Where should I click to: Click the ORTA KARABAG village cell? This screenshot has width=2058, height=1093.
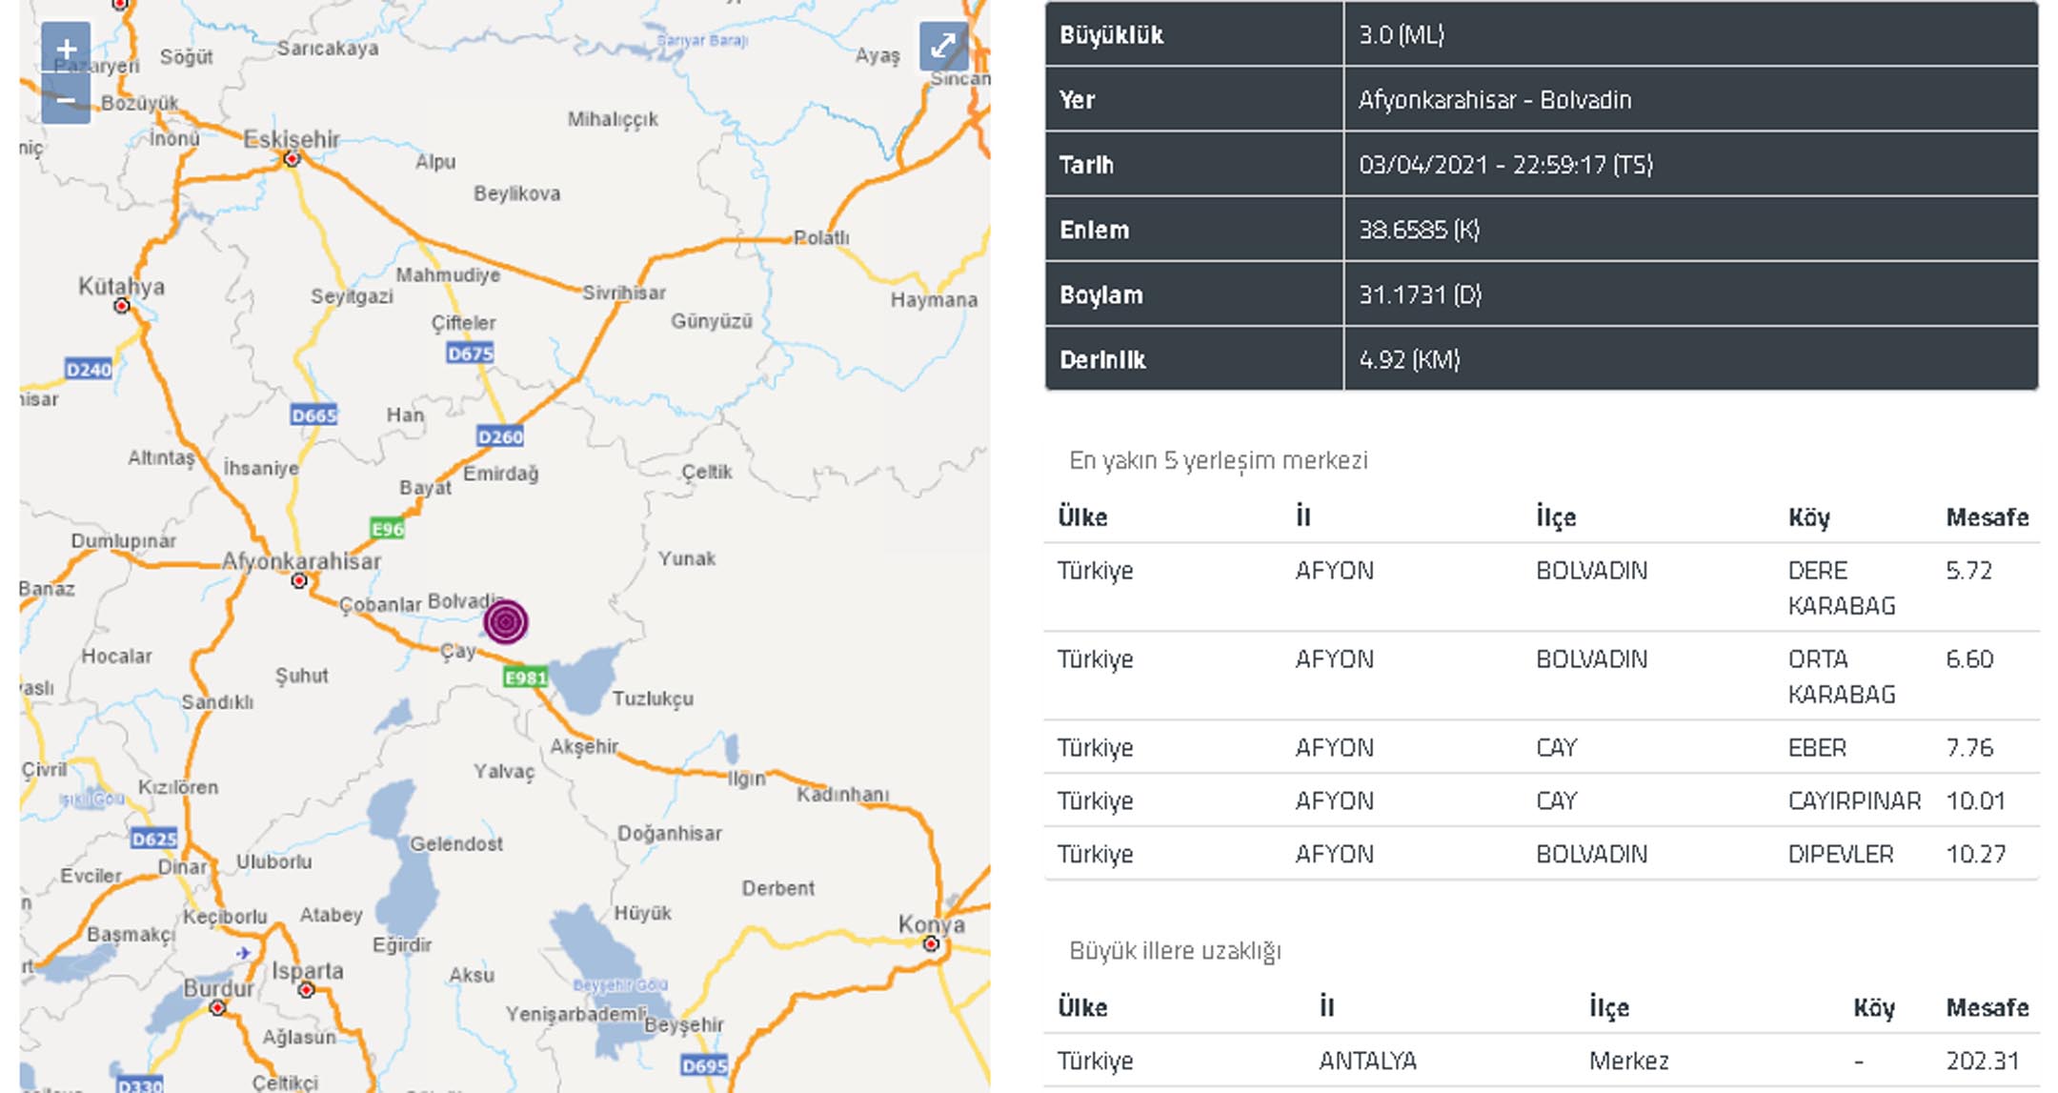1841,677
